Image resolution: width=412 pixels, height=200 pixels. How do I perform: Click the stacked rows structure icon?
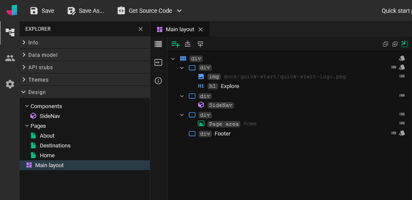(158, 44)
